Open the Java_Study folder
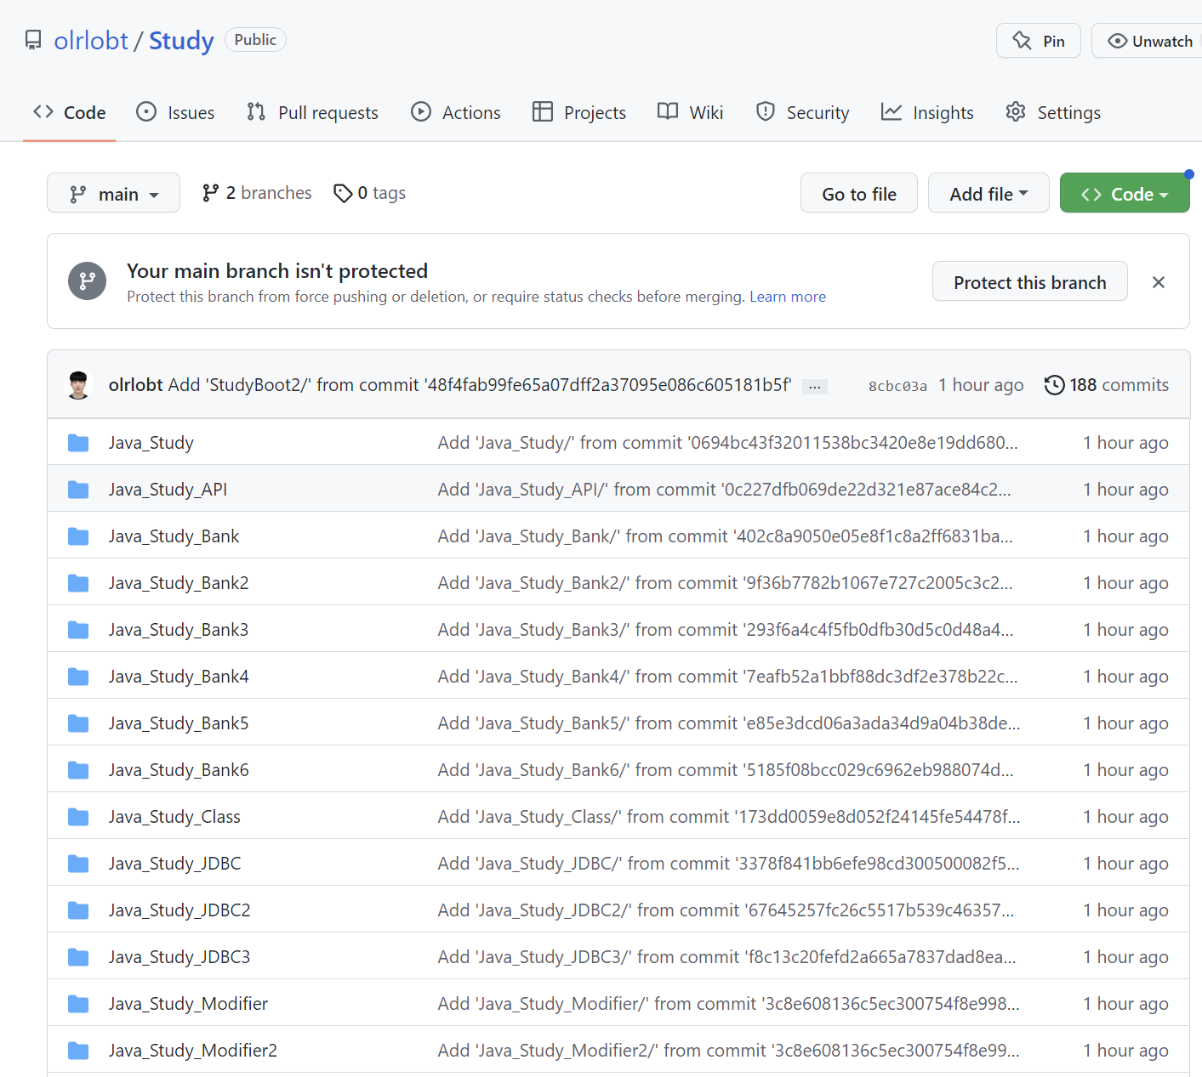1202x1077 pixels. [151, 443]
